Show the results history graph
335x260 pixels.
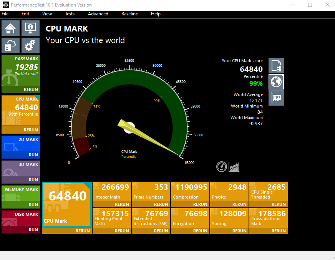(234, 167)
